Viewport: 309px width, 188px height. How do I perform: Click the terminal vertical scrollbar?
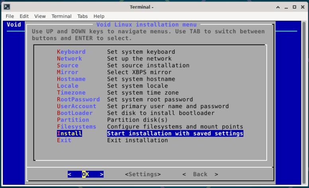(x=304, y=103)
